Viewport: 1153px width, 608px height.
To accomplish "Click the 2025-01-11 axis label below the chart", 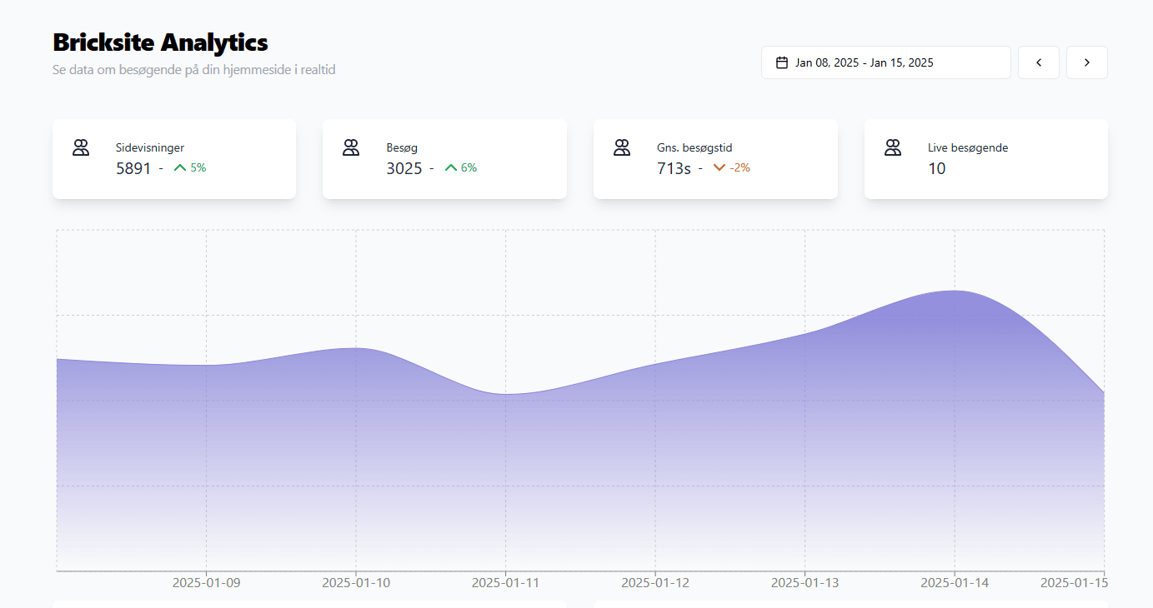I will click(506, 583).
